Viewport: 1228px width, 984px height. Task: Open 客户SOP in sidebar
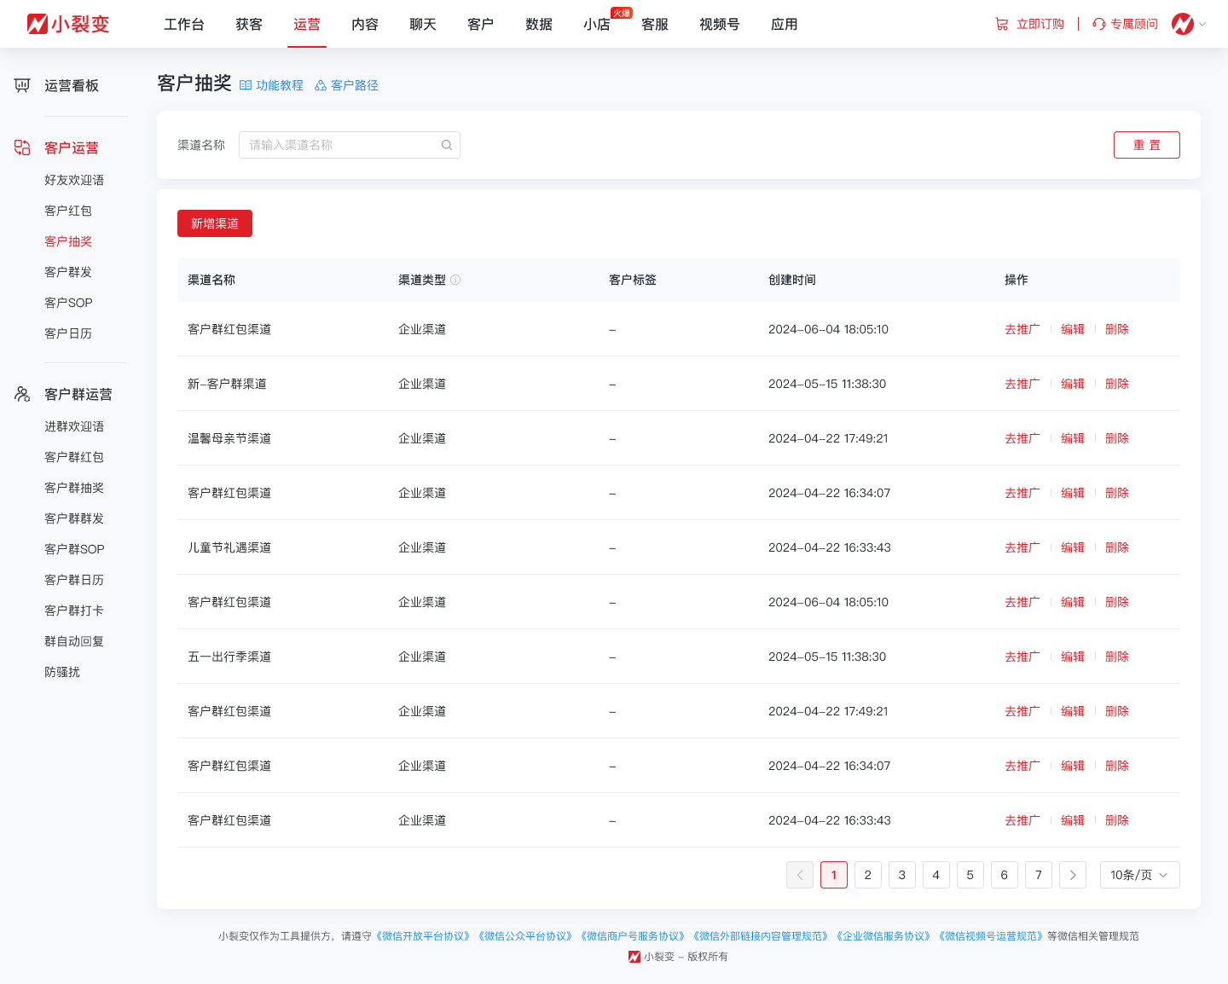68,303
